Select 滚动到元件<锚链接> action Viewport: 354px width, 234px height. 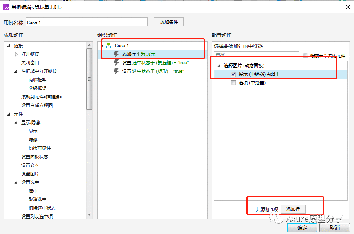pos(41,97)
